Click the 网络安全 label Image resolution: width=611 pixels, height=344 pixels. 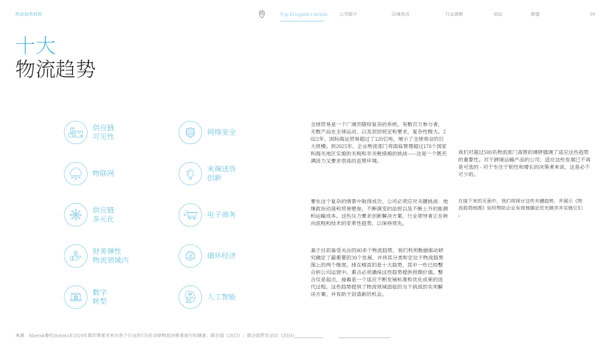point(221,132)
